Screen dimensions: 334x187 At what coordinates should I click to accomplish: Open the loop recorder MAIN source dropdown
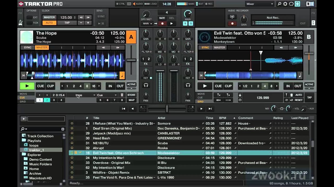tap(147, 23)
